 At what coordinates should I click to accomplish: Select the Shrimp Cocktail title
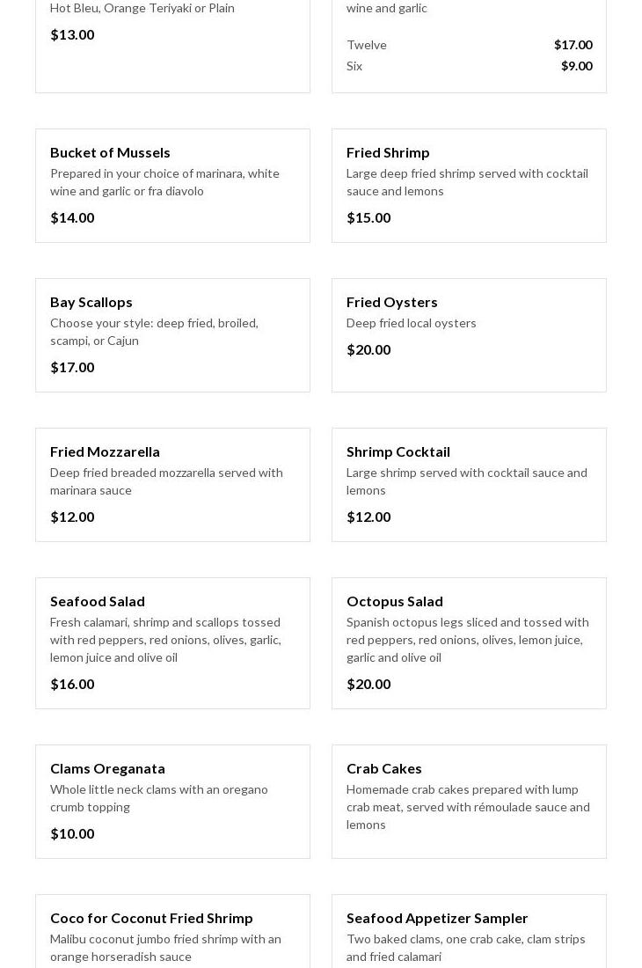pos(398,451)
